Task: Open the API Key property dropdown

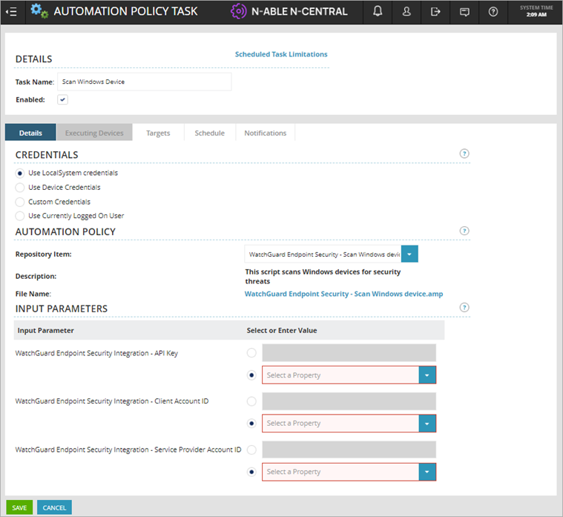Action: pos(427,375)
